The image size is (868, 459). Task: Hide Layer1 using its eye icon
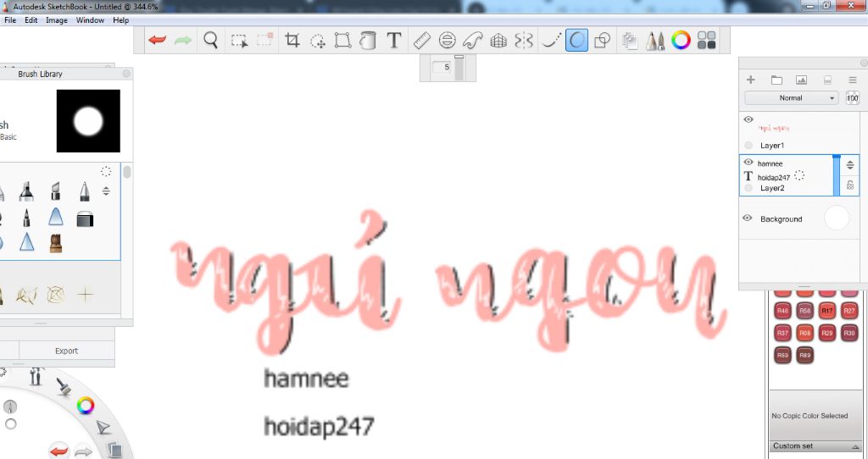[x=748, y=119]
